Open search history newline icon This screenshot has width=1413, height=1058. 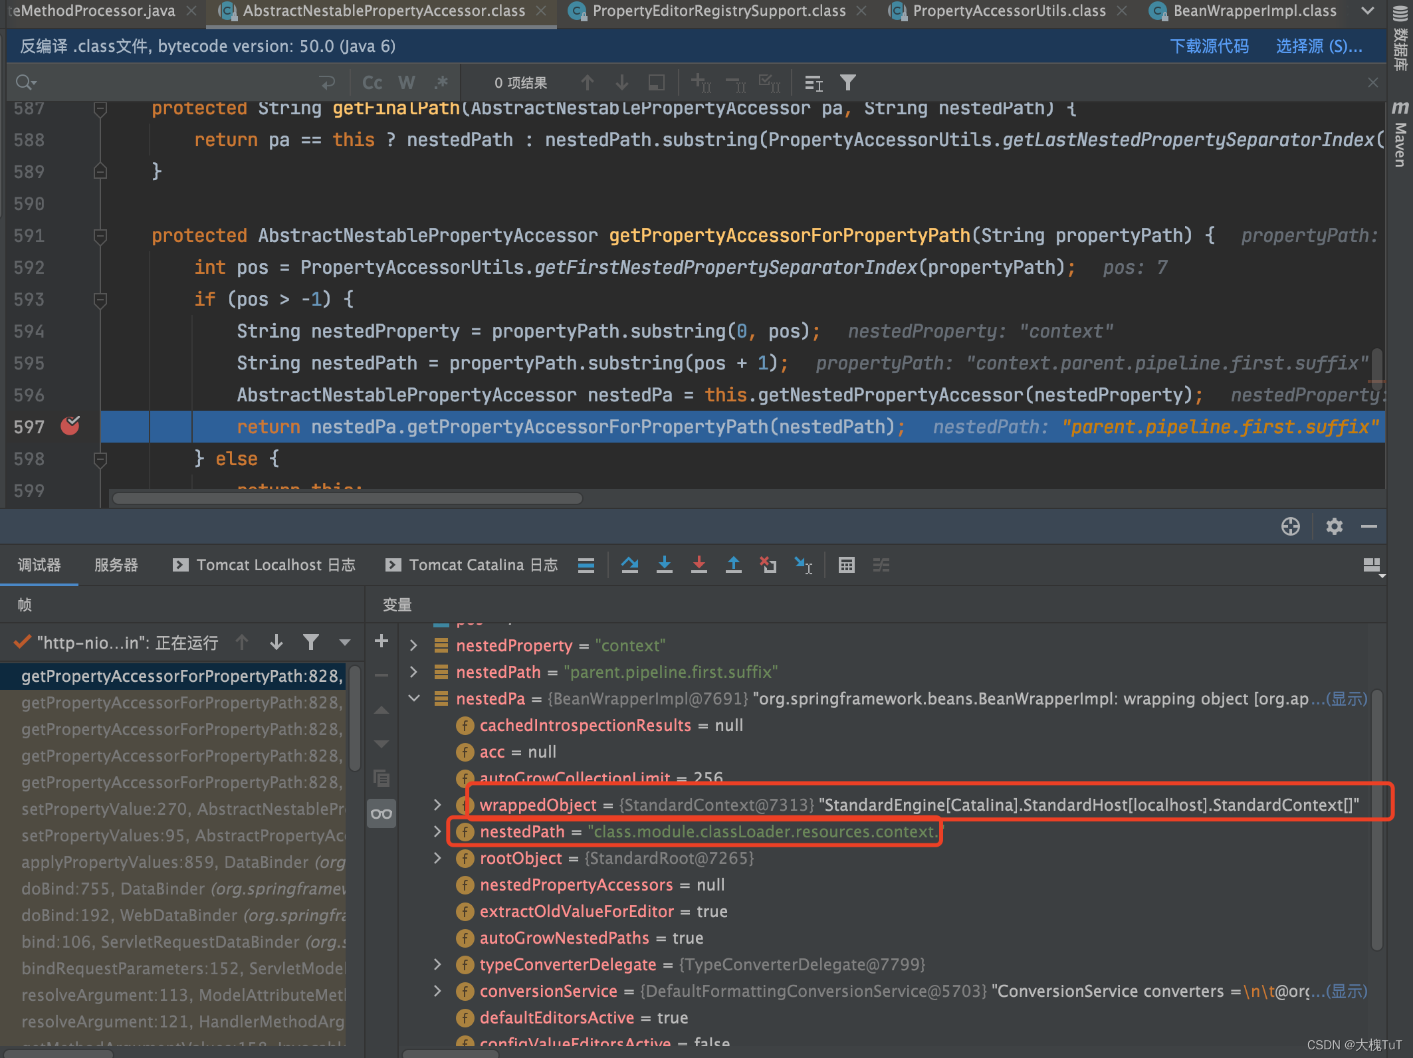coord(328,82)
